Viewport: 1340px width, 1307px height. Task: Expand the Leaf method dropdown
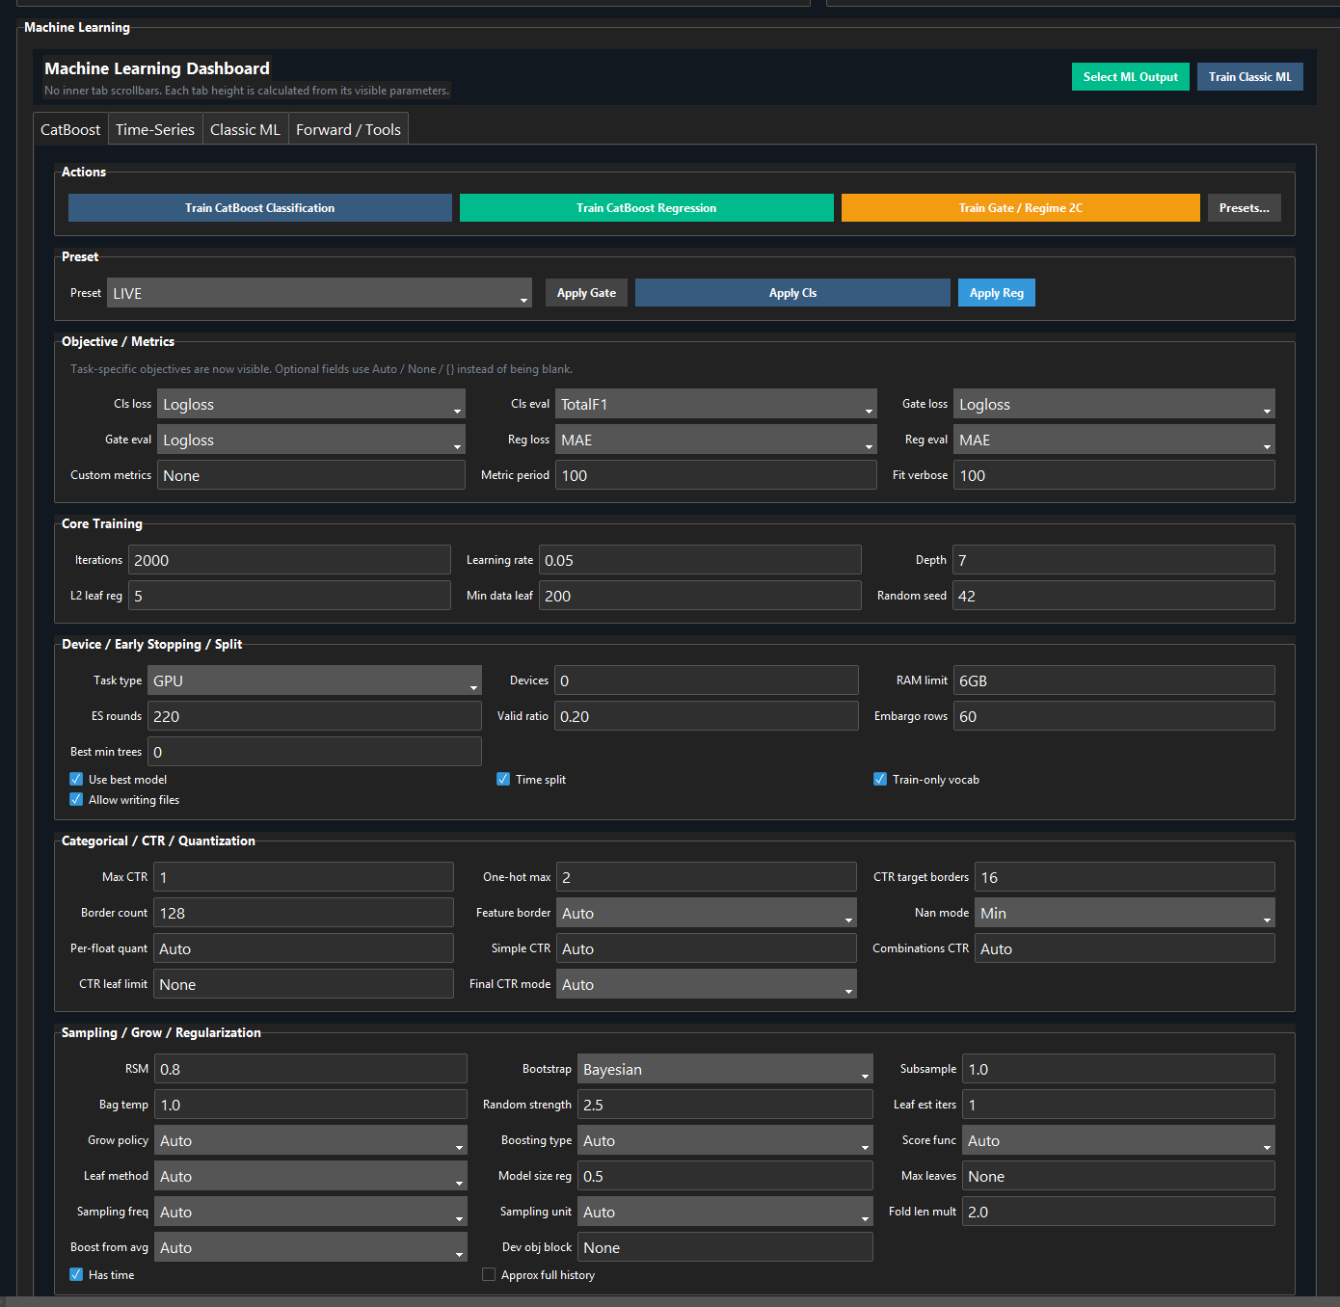point(310,1176)
